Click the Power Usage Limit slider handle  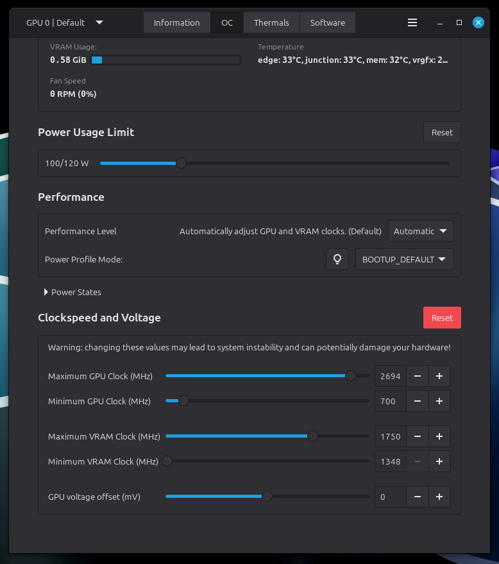(181, 164)
